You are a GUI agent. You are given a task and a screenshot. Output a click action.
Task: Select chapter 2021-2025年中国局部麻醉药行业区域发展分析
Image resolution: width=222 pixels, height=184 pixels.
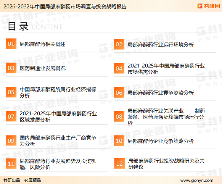pos(58,117)
